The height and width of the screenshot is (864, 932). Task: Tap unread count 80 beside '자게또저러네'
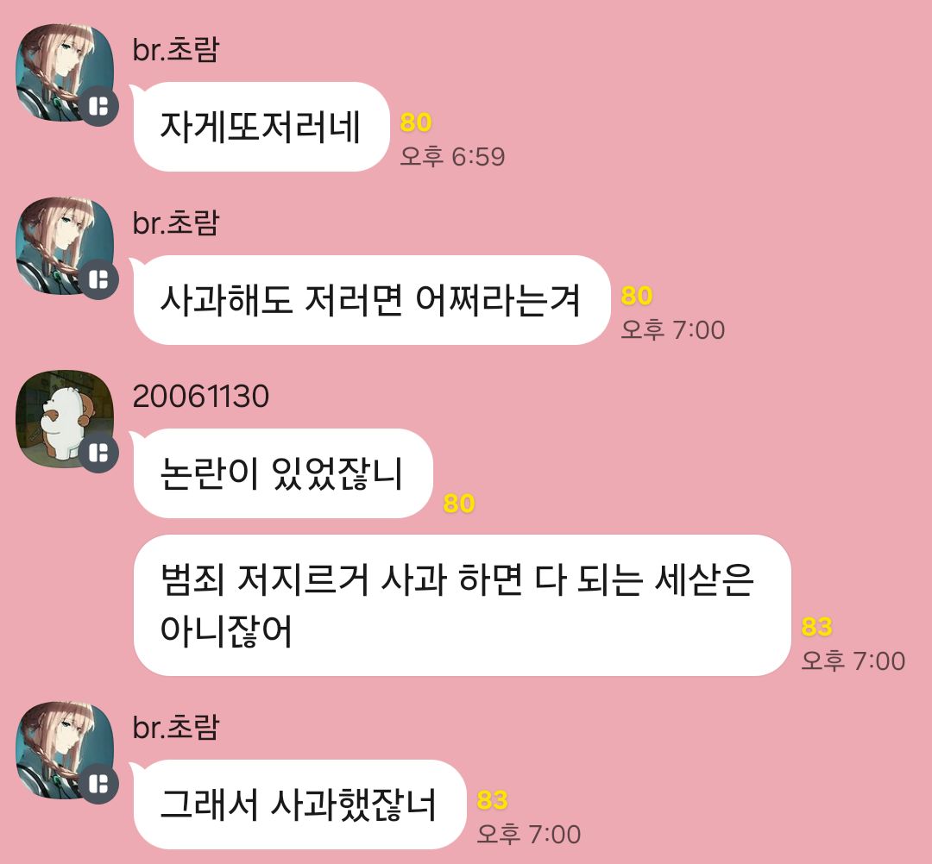415,122
